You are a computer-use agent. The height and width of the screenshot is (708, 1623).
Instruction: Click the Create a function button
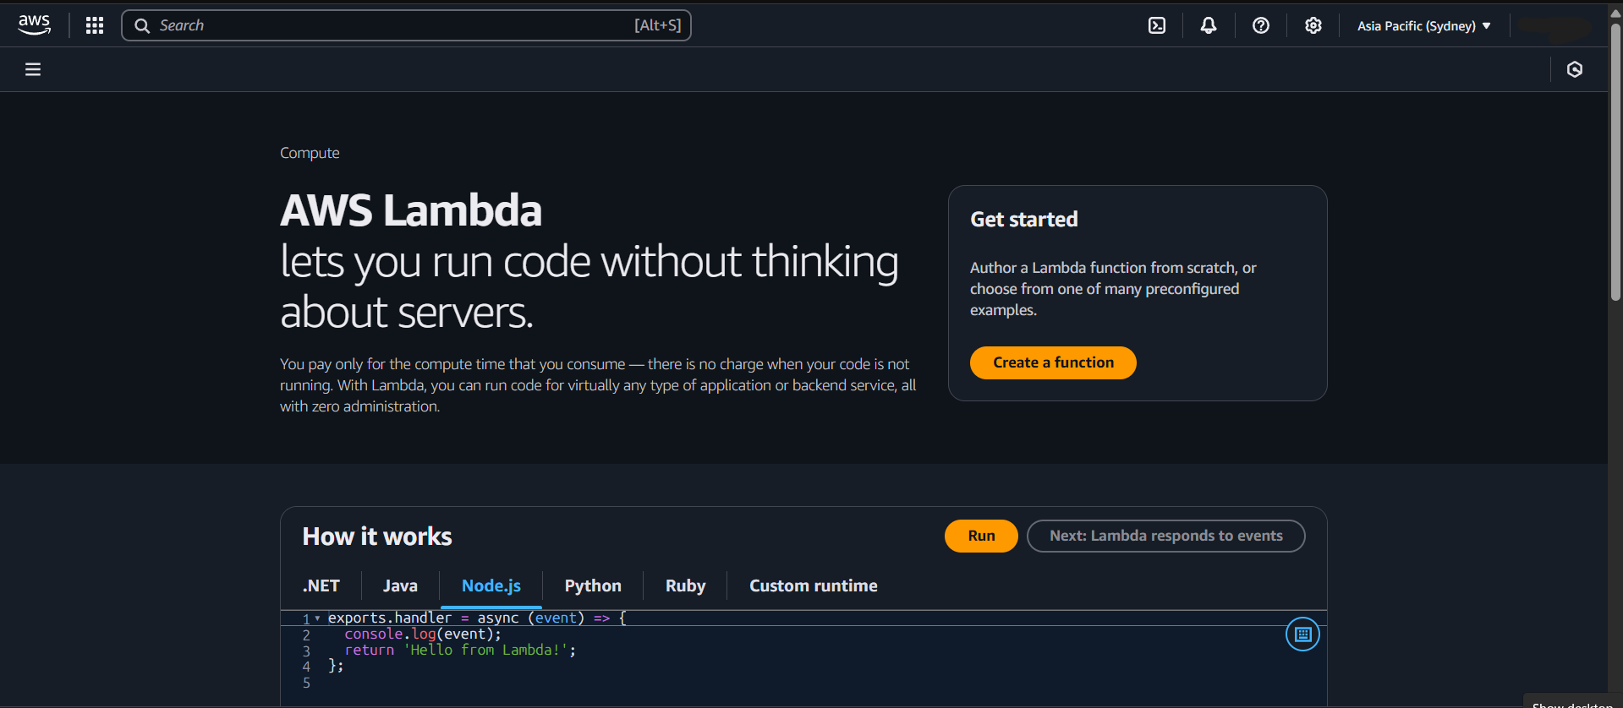[1053, 362]
